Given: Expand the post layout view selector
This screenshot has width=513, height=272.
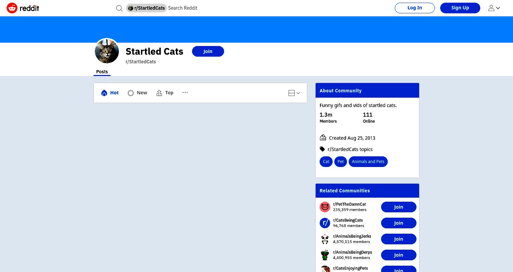Looking at the screenshot, I should click(294, 93).
